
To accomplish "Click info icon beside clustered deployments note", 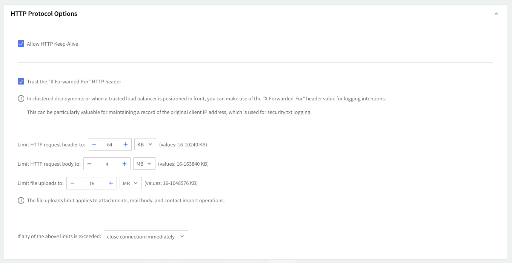I will (x=21, y=99).
